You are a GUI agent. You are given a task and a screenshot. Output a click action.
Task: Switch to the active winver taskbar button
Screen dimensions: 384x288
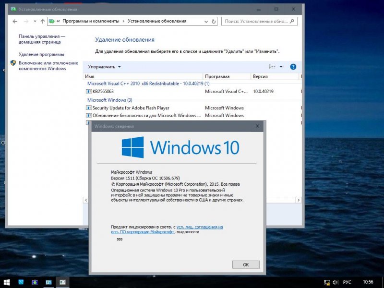click(63, 282)
